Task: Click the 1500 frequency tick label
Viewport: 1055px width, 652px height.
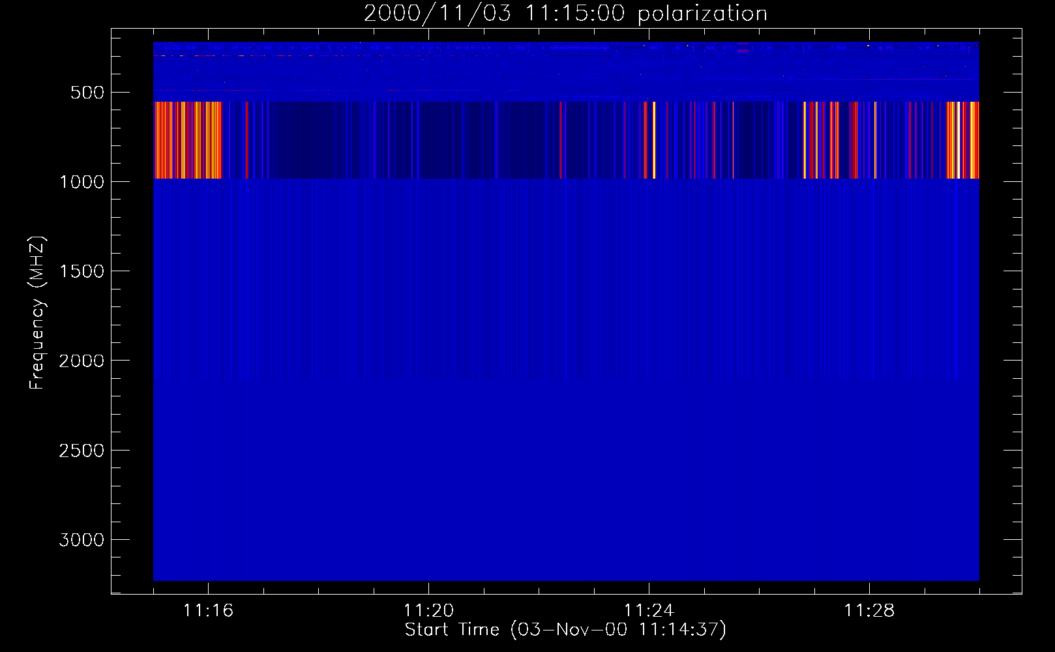Action: pos(82,271)
